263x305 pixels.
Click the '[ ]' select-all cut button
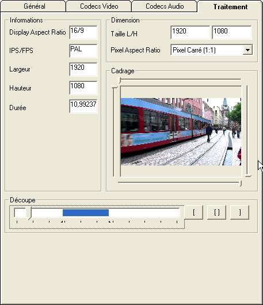[217, 212]
